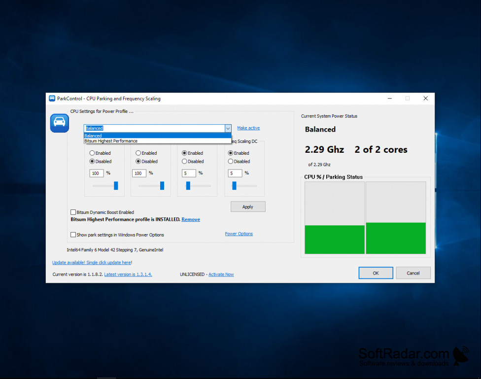Click the Intel64 Family 6 Model 42 text
The width and height of the screenshot is (481, 379).
pyautogui.click(x=115, y=250)
